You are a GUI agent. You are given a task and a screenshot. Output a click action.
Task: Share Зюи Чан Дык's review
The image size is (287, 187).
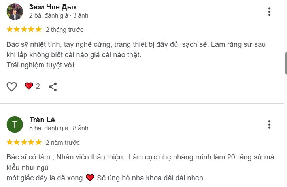pyautogui.click(x=53, y=87)
